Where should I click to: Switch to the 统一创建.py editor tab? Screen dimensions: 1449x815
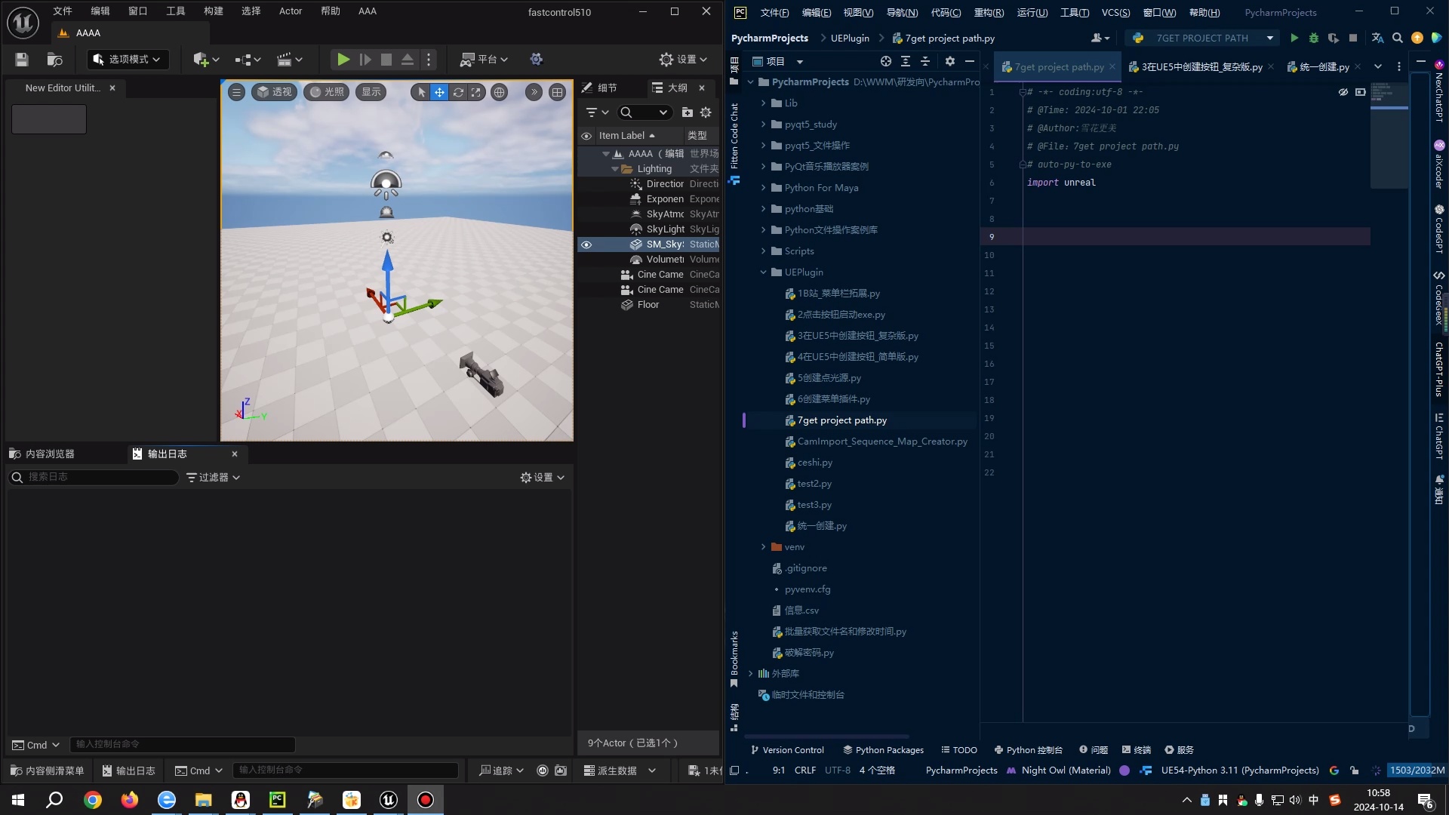coord(1324,67)
